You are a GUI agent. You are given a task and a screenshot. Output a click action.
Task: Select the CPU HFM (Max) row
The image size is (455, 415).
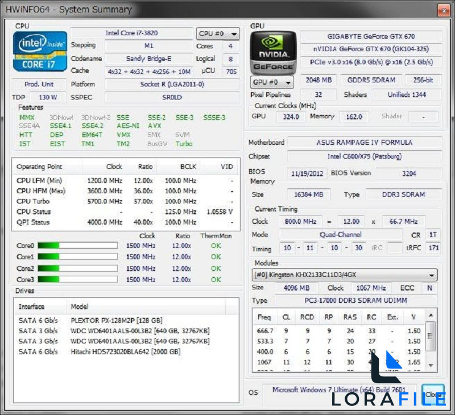(x=126, y=191)
